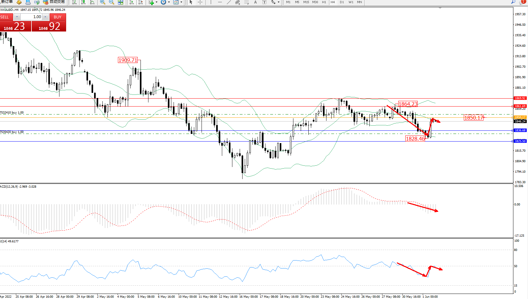528x299 pixels.
Task: Switch to the D1 timeframe
Action: click(x=342, y=2)
